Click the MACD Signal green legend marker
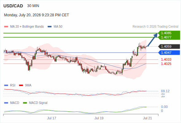Image resolution: width=181 pixels, height=123 pixels. [25, 103]
